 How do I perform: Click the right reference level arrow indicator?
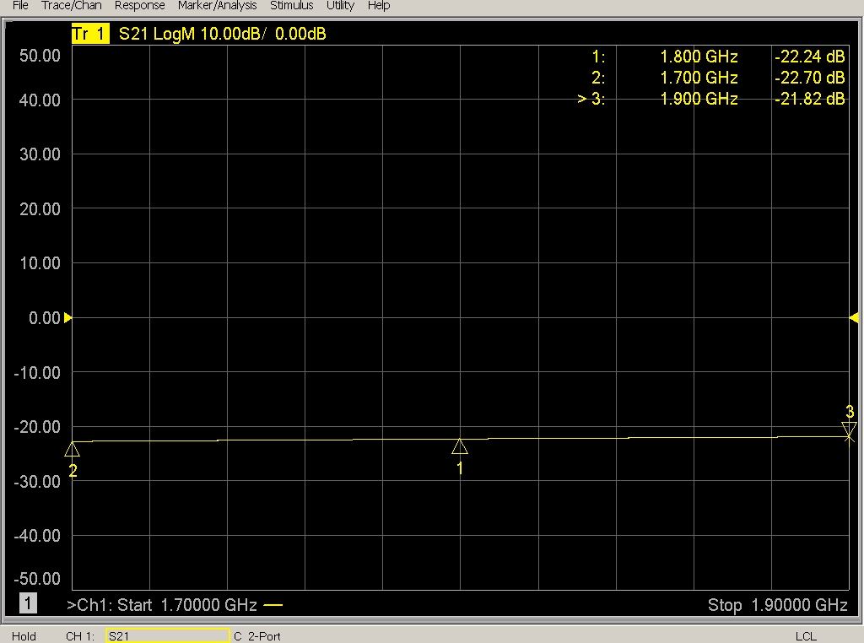[854, 318]
